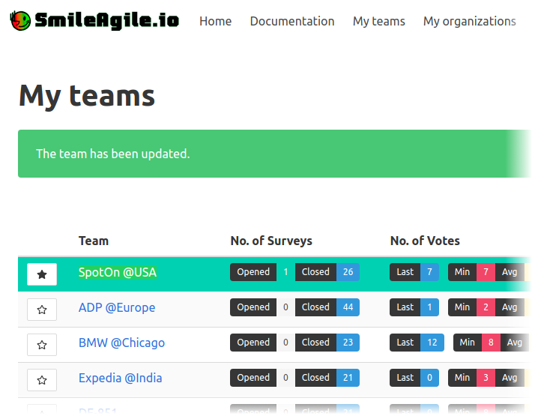Click the Last 1 badge in ADP row
Viewport: 535px width, 416px height.
[x=414, y=307]
